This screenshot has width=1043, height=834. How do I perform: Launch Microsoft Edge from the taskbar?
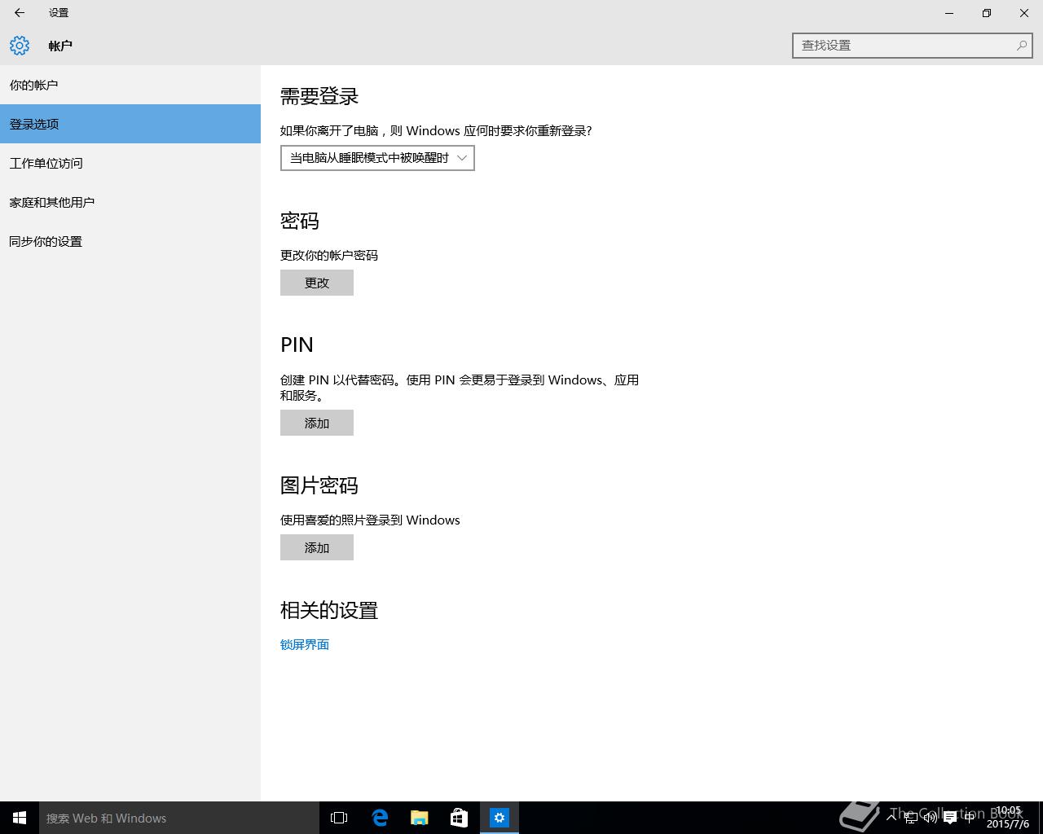(x=380, y=818)
